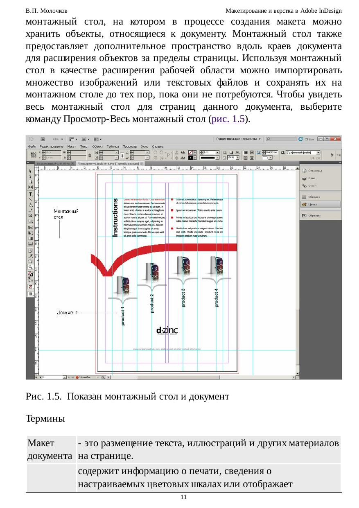359x508 pixels.
Task: Select the Type tool in the toolbox
Action: [x=30, y=194]
